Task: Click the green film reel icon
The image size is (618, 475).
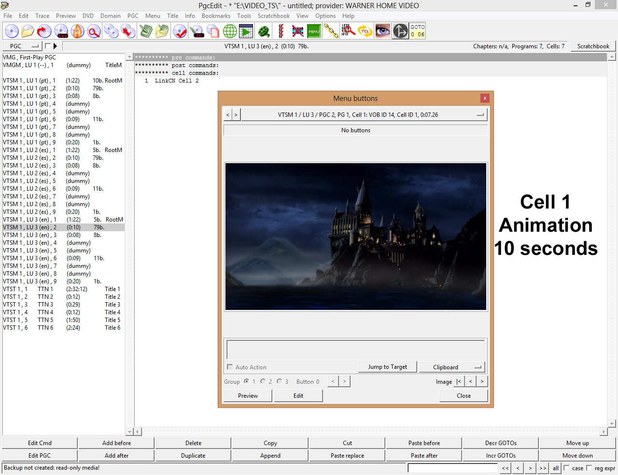Action: [x=264, y=31]
